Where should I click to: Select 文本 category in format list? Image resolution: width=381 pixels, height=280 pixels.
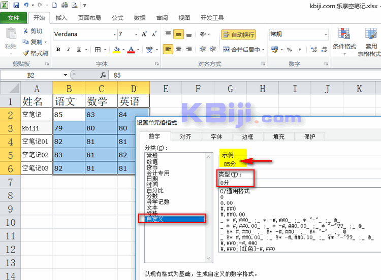[152, 207]
